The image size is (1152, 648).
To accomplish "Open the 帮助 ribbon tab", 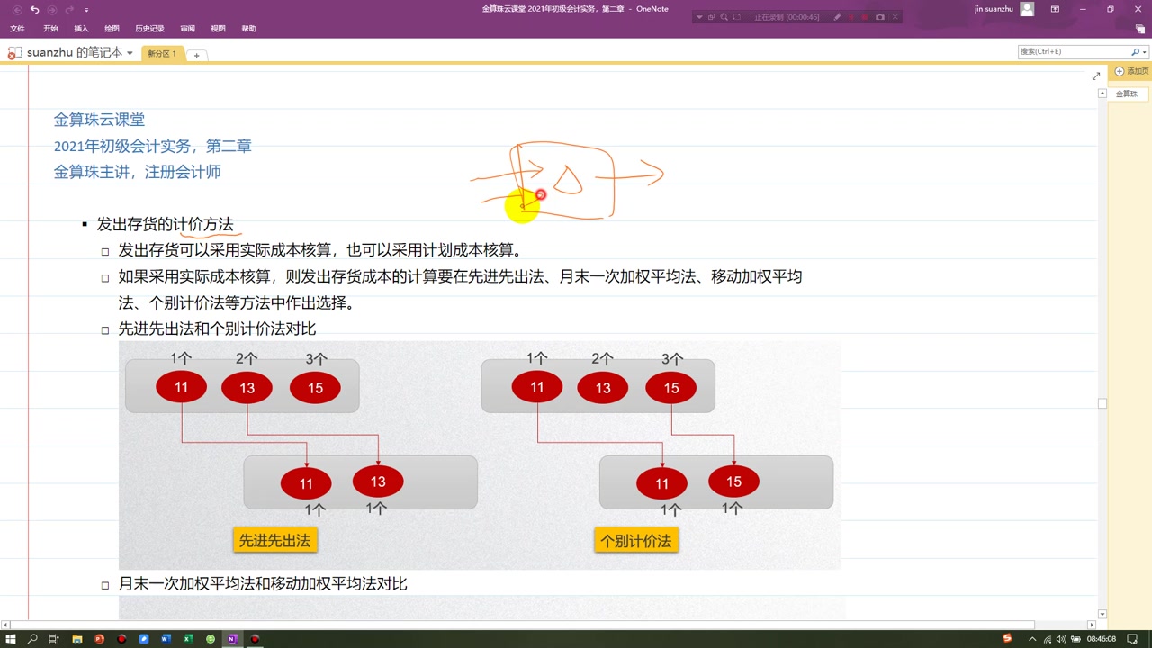I will point(248,29).
